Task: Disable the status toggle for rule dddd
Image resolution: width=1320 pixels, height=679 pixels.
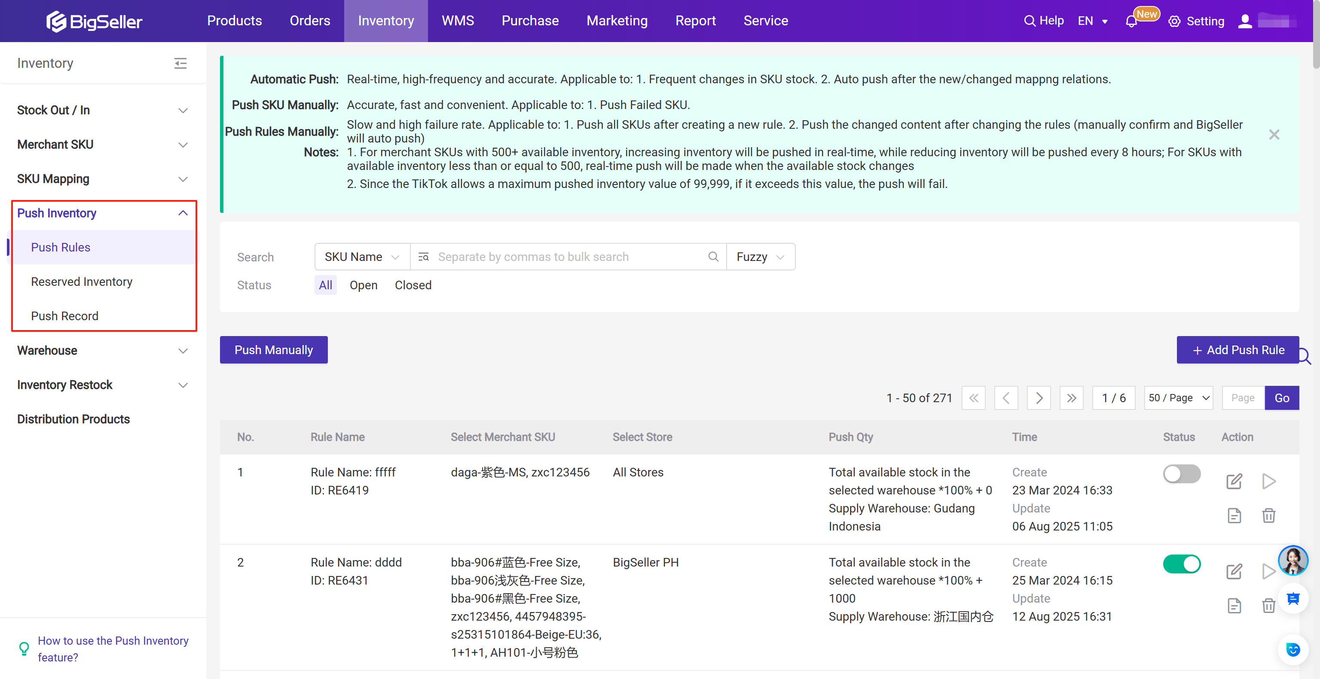Action: [1182, 564]
